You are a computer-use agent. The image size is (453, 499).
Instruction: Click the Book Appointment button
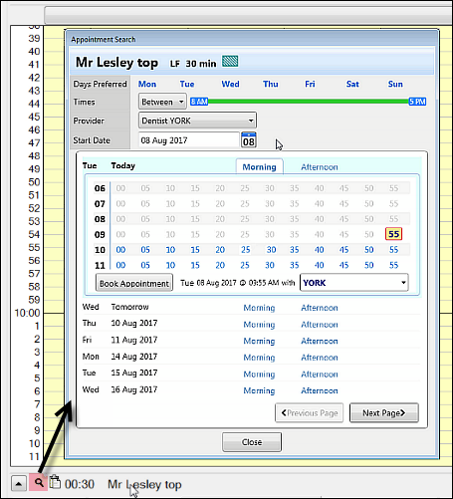tap(134, 283)
